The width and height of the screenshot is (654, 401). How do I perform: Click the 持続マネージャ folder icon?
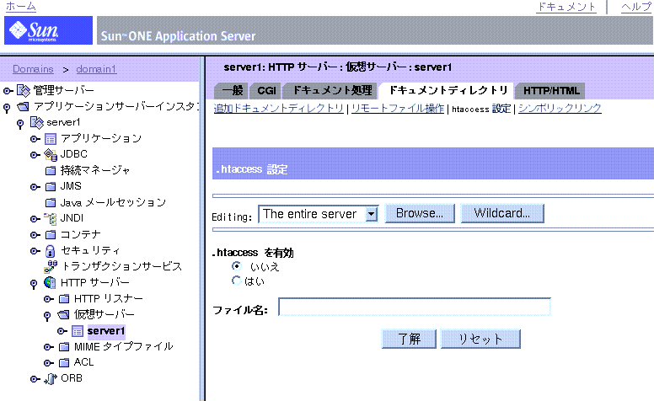point(51,170)
